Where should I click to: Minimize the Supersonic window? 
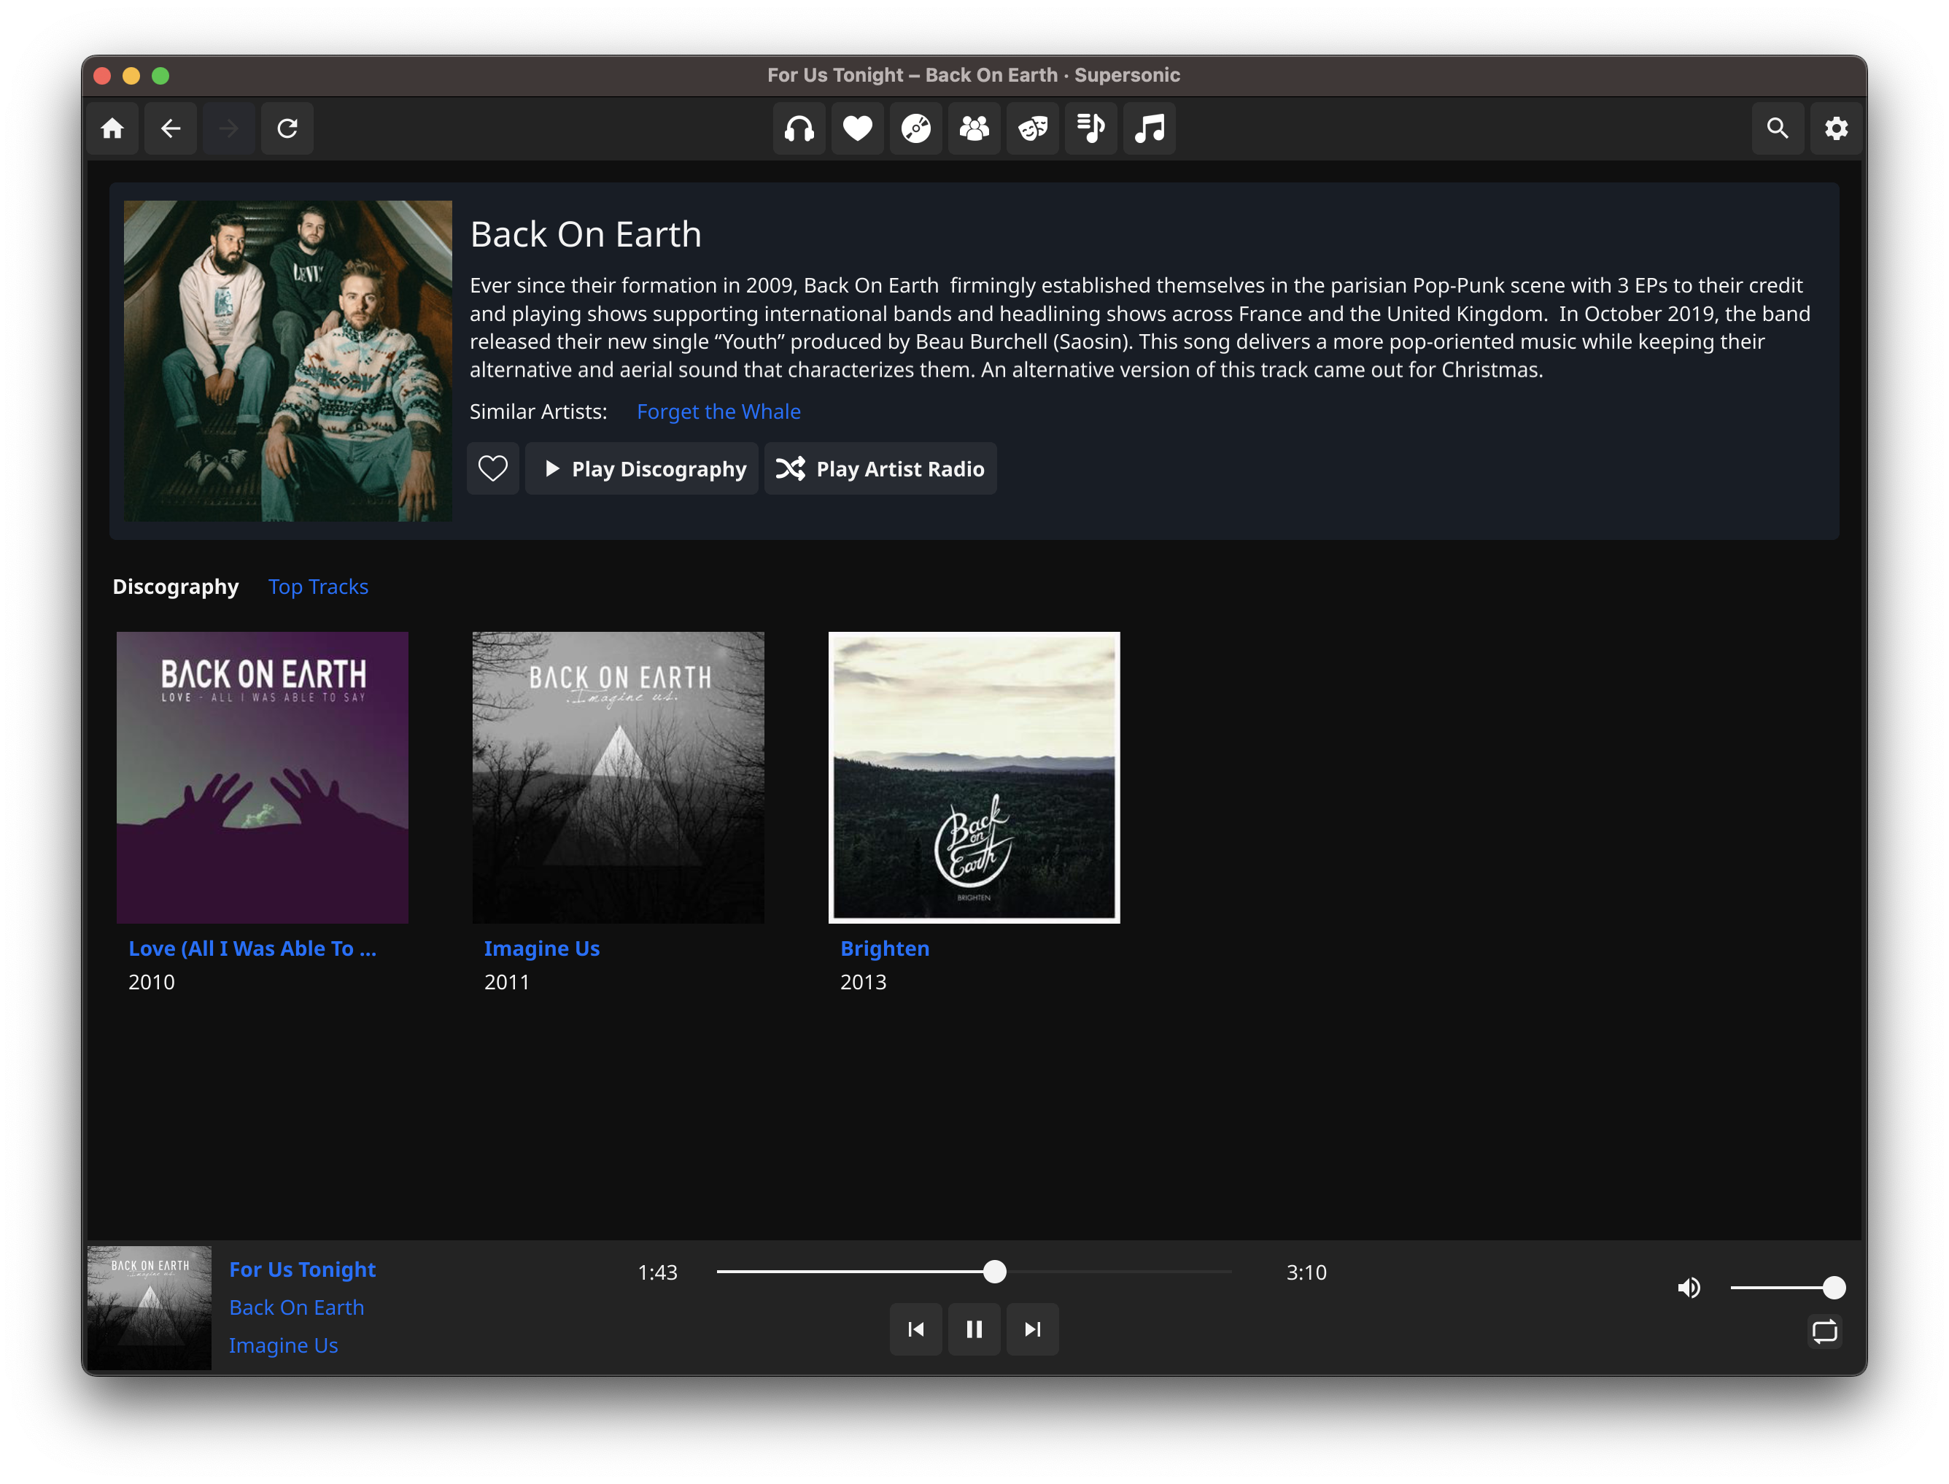(x=131, y=76)
